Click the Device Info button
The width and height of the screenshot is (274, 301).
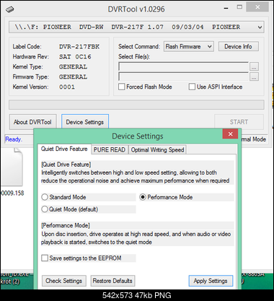coord(239,46)
